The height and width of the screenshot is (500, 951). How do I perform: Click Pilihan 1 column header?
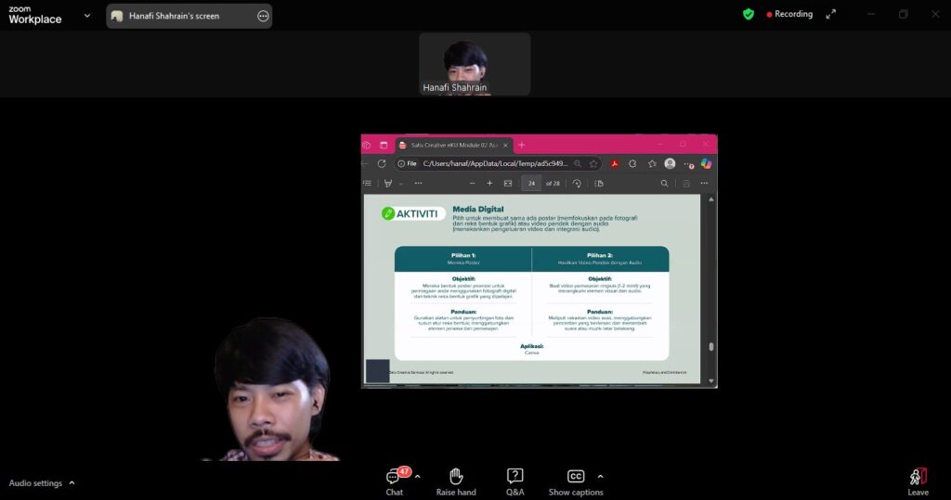tap(463, 259)
